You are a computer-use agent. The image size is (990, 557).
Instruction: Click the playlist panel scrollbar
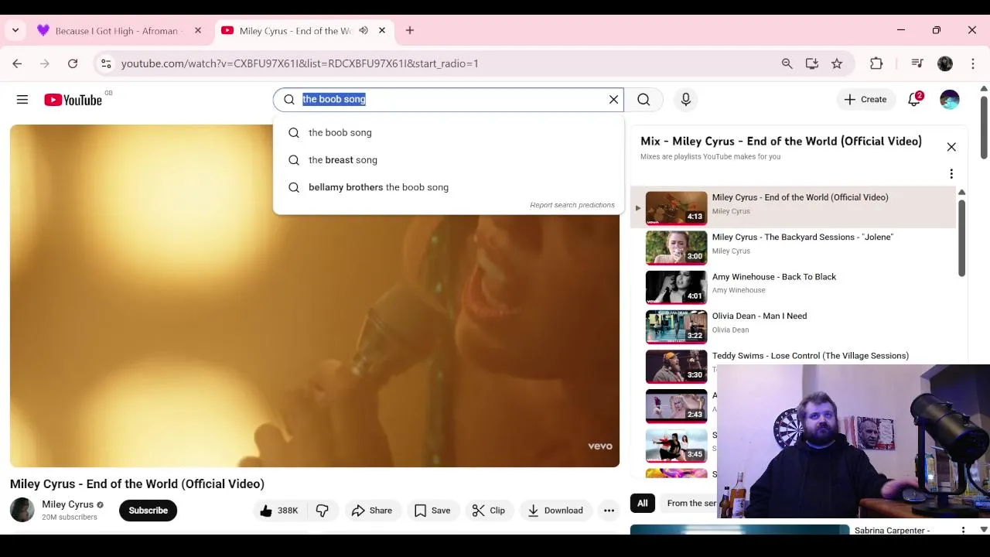click(x=962, y=237)
